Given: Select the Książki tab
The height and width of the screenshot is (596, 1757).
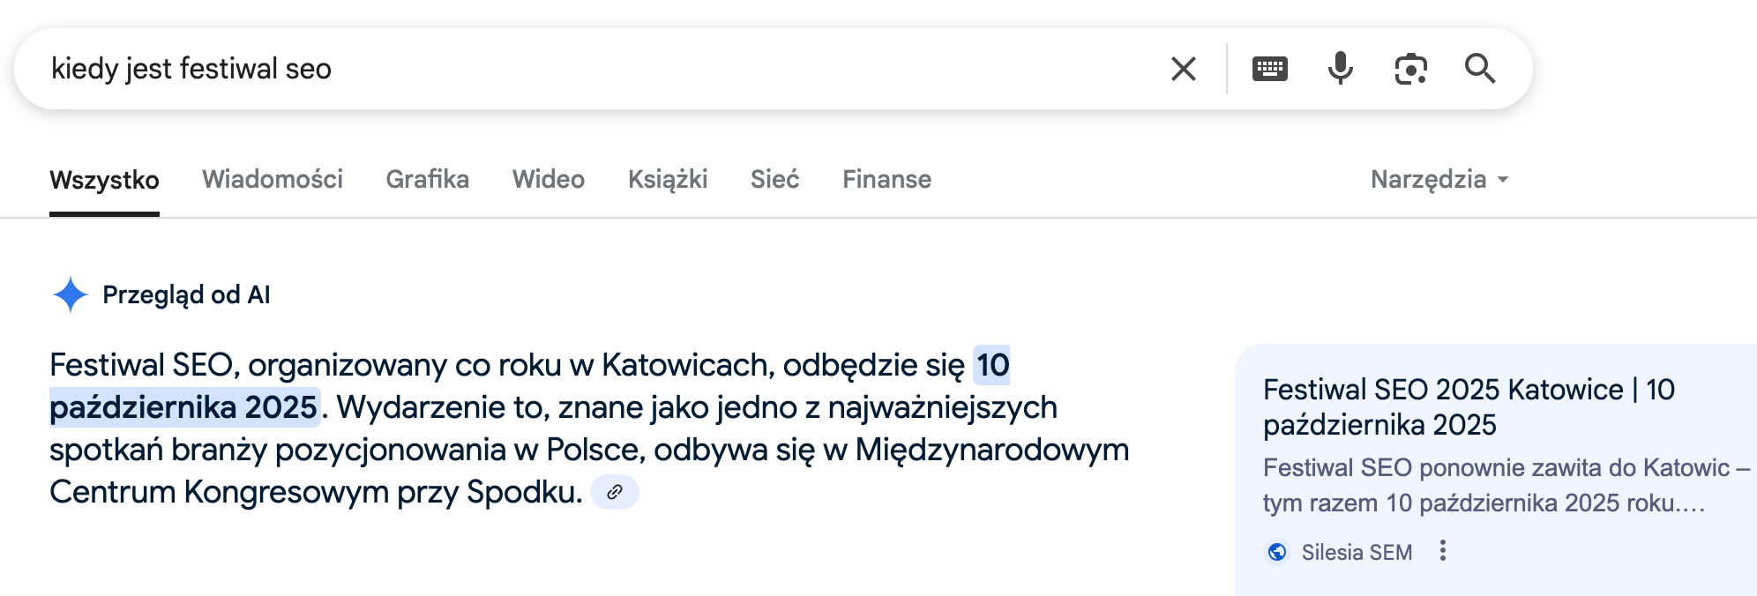Looking at the screenshot, I should [668, 179].
